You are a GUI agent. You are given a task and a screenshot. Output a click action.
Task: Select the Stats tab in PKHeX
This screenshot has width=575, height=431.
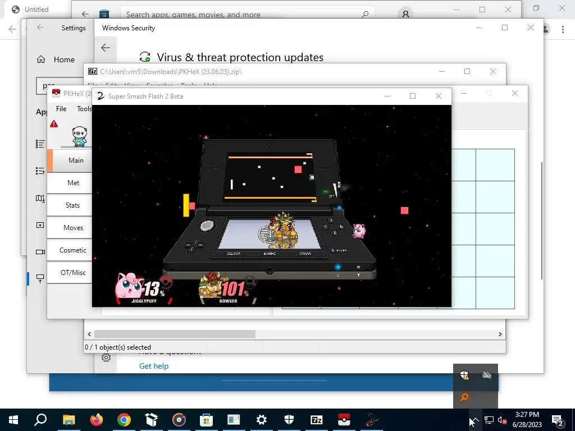(70, 205)
